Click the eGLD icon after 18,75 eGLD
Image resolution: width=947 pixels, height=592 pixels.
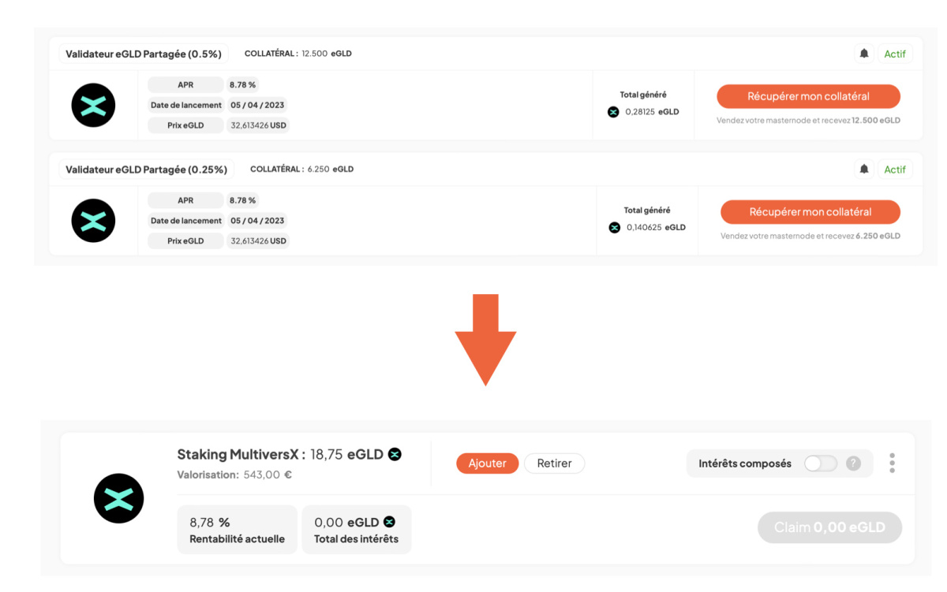coord(395,454)
